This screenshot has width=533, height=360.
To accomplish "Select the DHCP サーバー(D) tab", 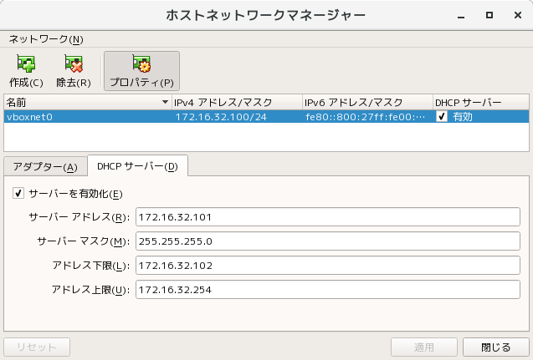I will [137, 166].
